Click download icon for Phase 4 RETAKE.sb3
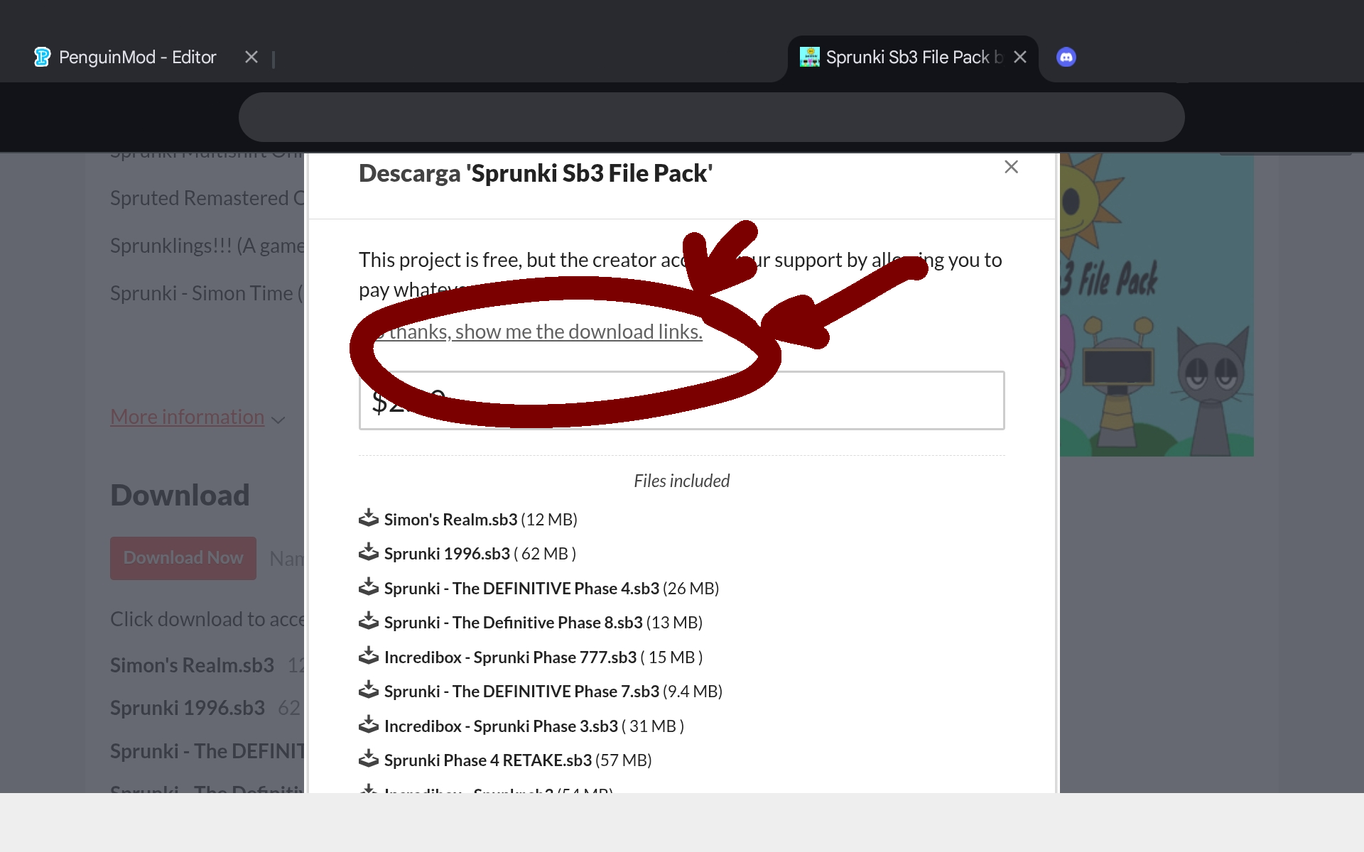1364x852 pixels. pyautogui.click(x=368, y=759)
